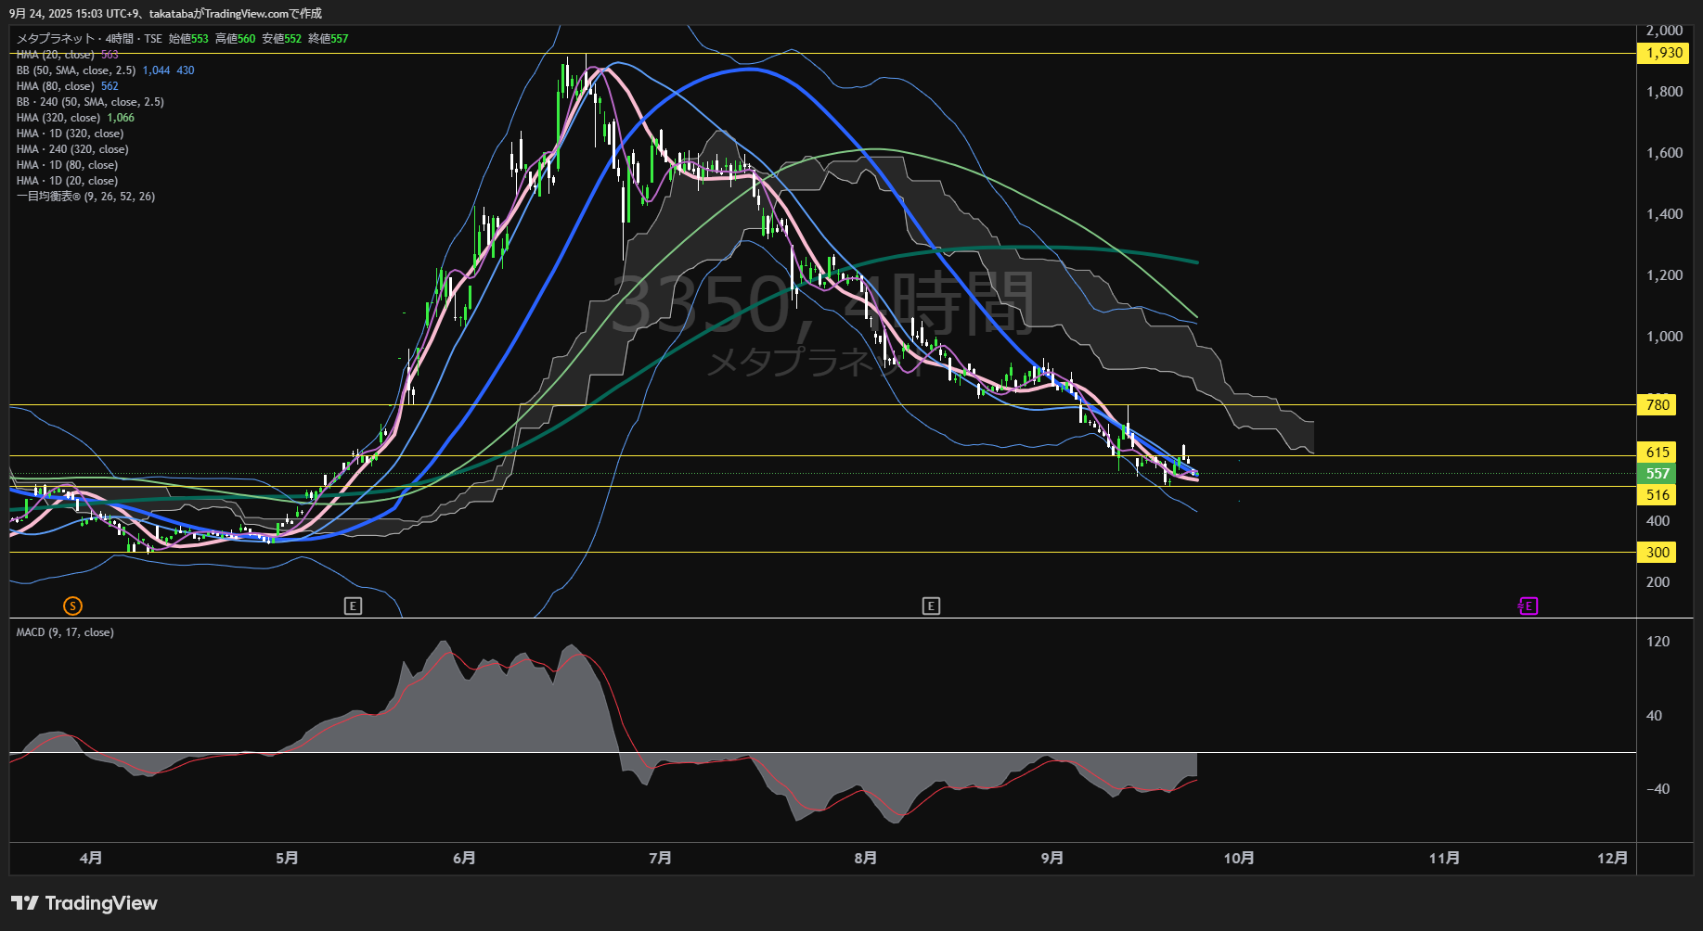Screen dimensions: 1703x931
Task: Click the 516 horizontal line price label
Action: [1658, 495]
